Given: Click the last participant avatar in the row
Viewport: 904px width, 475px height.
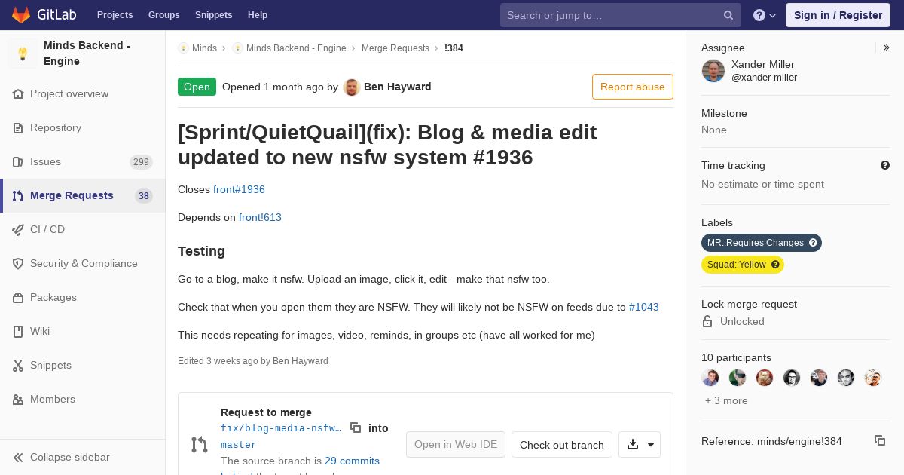Looking at the screenshot, I should click(873, 378).
